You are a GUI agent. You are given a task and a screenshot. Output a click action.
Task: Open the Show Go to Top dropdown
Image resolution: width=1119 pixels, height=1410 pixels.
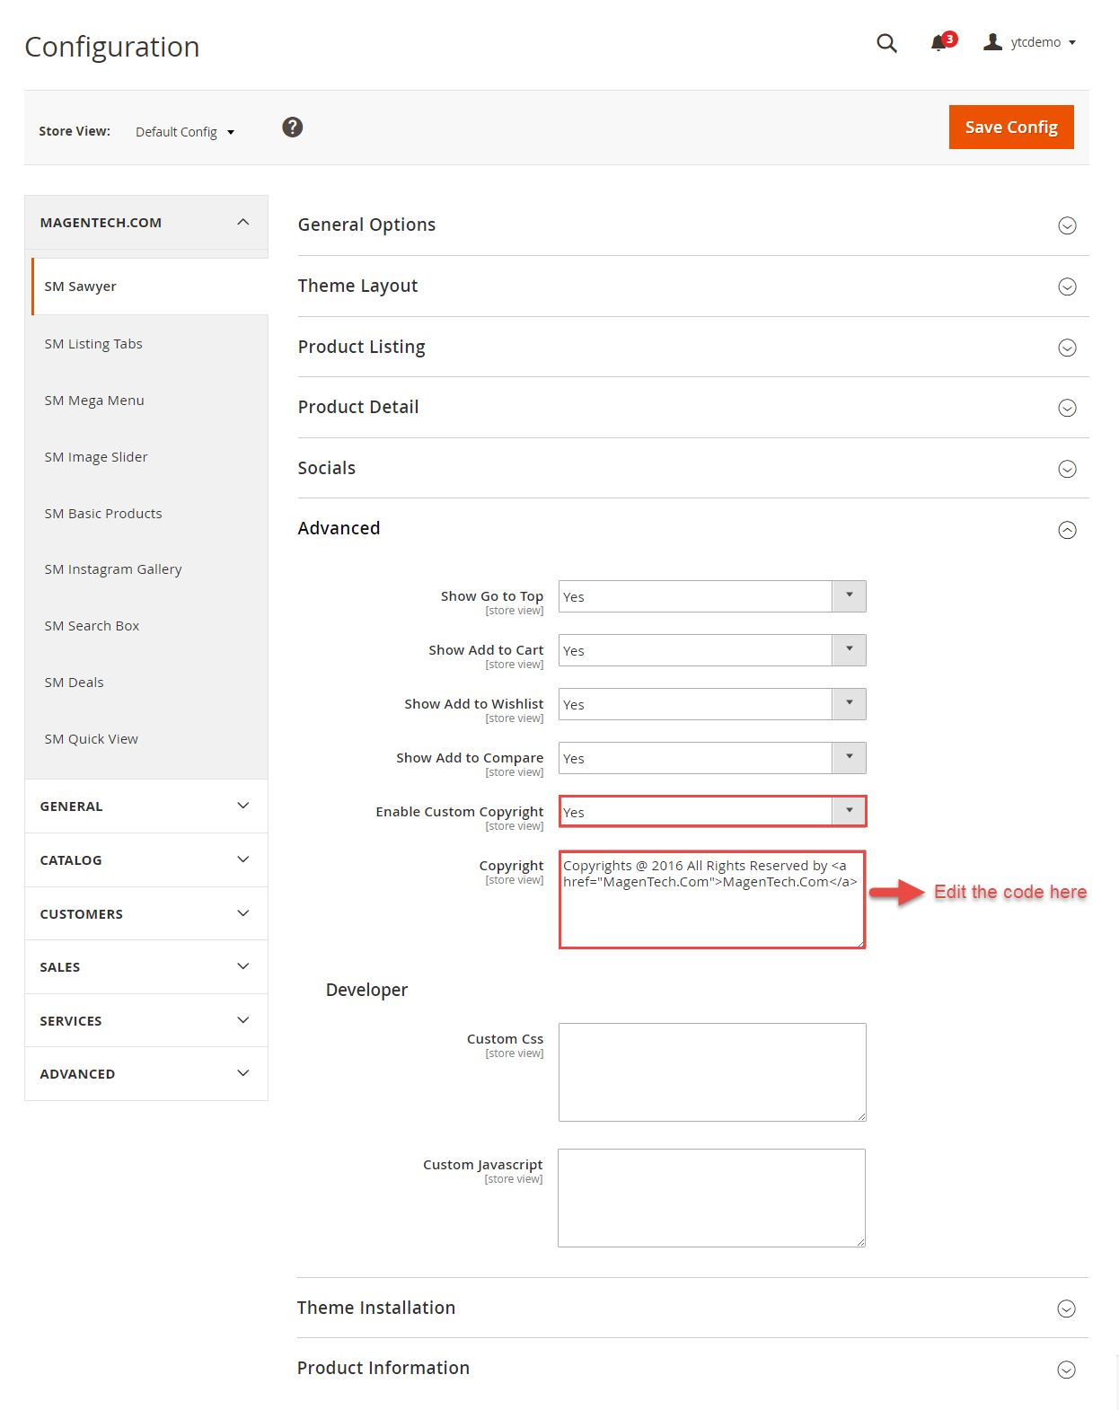point(712,596)
